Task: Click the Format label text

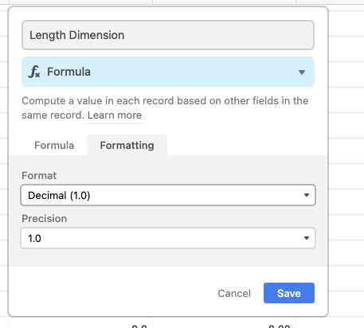Action: pyautogui.click(x=39, y=176)
